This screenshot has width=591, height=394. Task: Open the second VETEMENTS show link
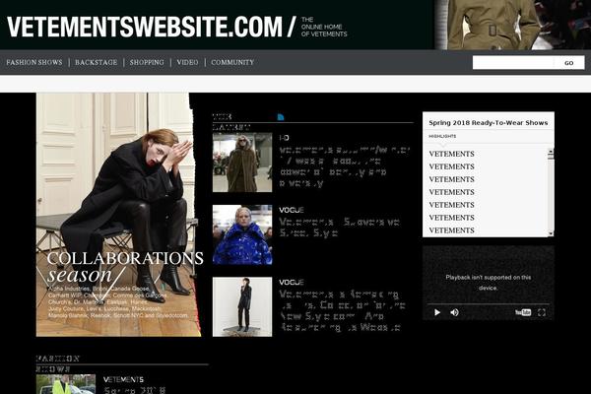coord(451,166)
